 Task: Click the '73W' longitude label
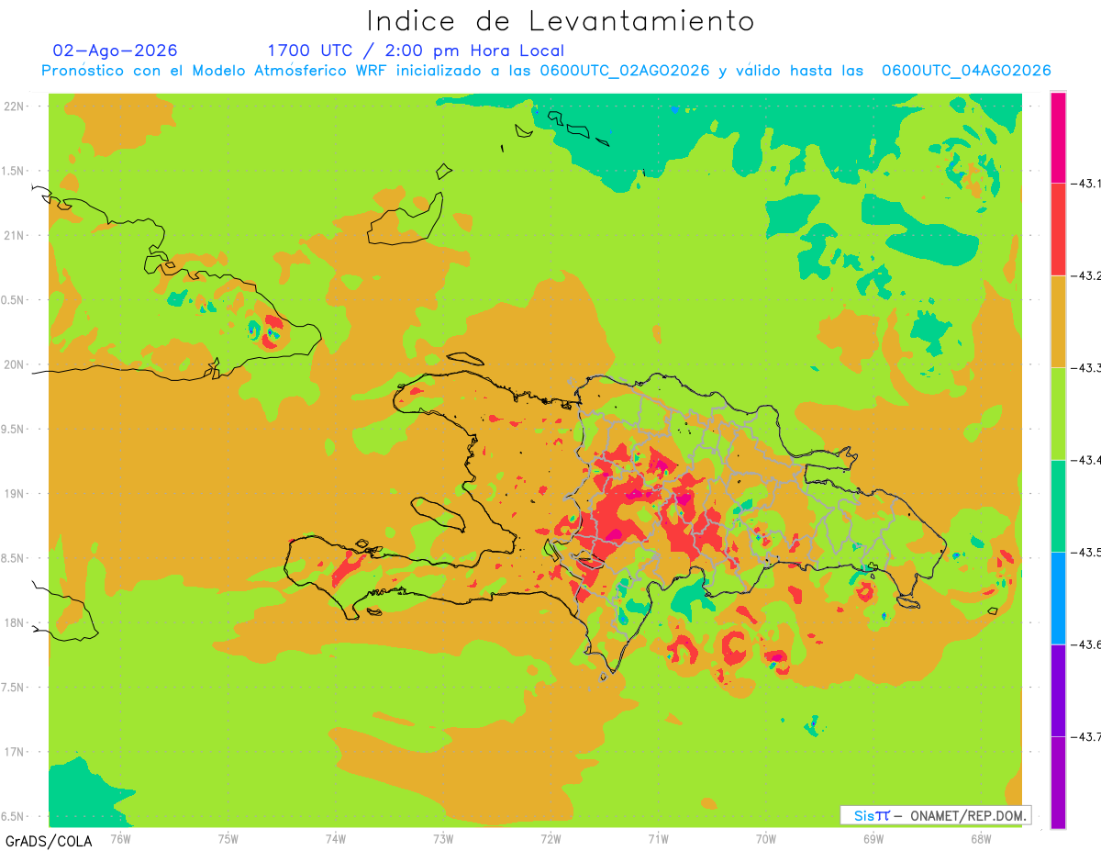(x=443, y=839)
